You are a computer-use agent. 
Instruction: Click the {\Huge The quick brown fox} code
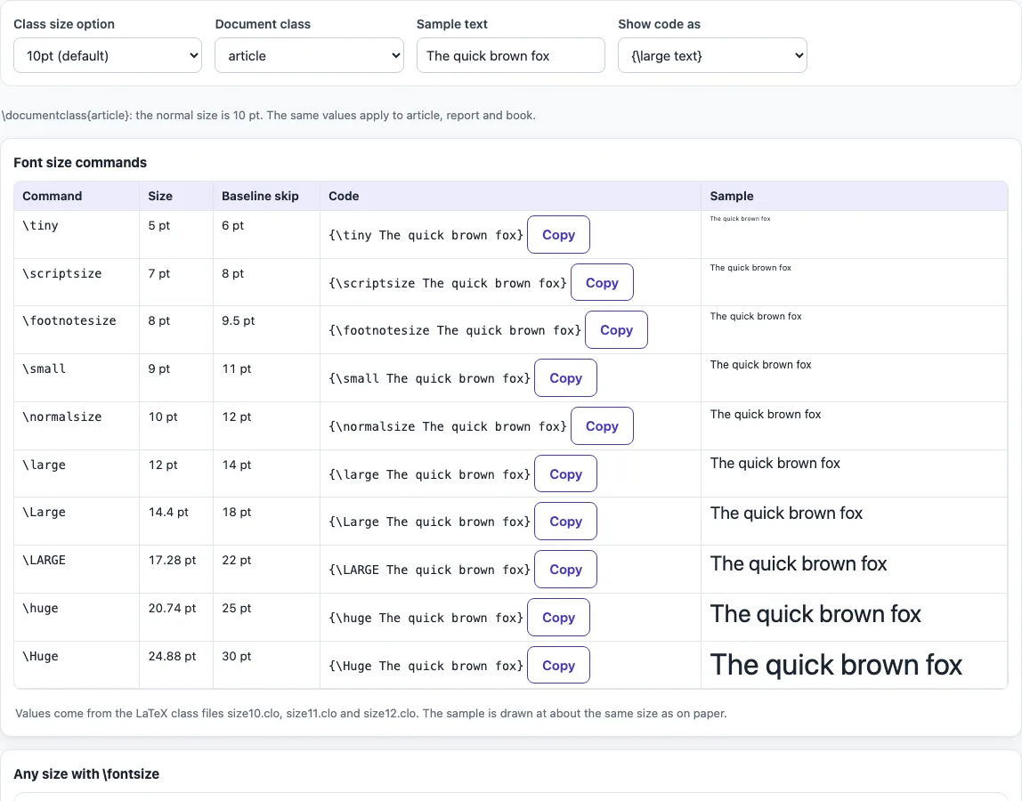click(426, 666)
